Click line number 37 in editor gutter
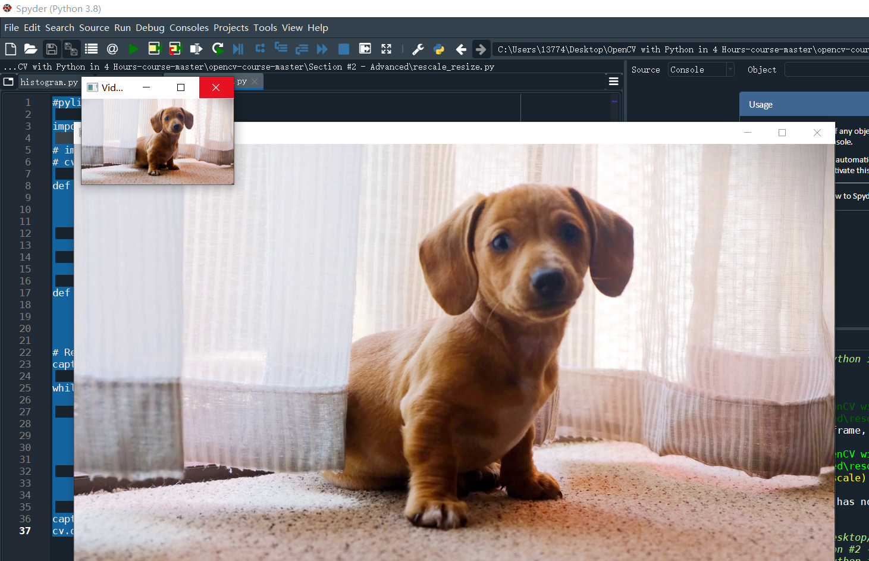Image resolution: width=869 pixels, height=561 pixels. point(25,531)
